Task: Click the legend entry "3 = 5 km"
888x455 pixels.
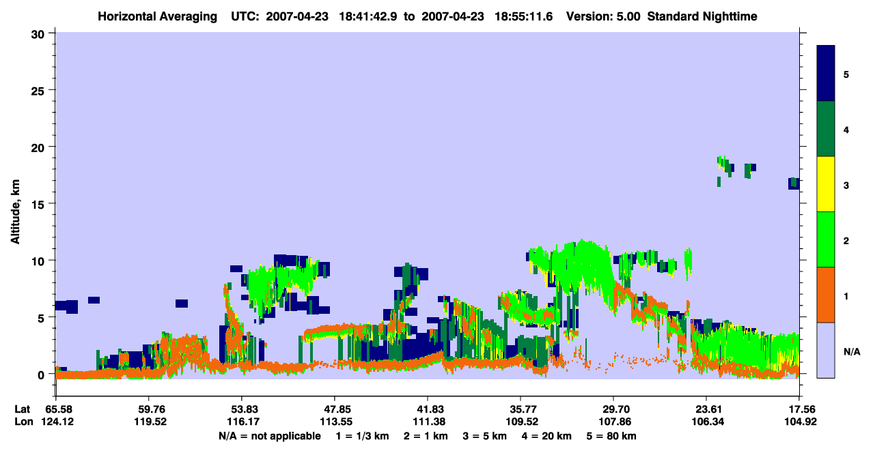Action: (486, 436)
